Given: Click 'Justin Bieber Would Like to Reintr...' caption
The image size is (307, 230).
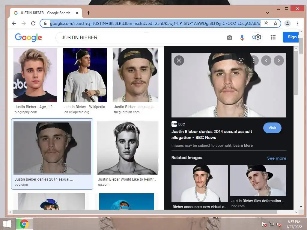Looking at the screenshot, I should (127, 179).
